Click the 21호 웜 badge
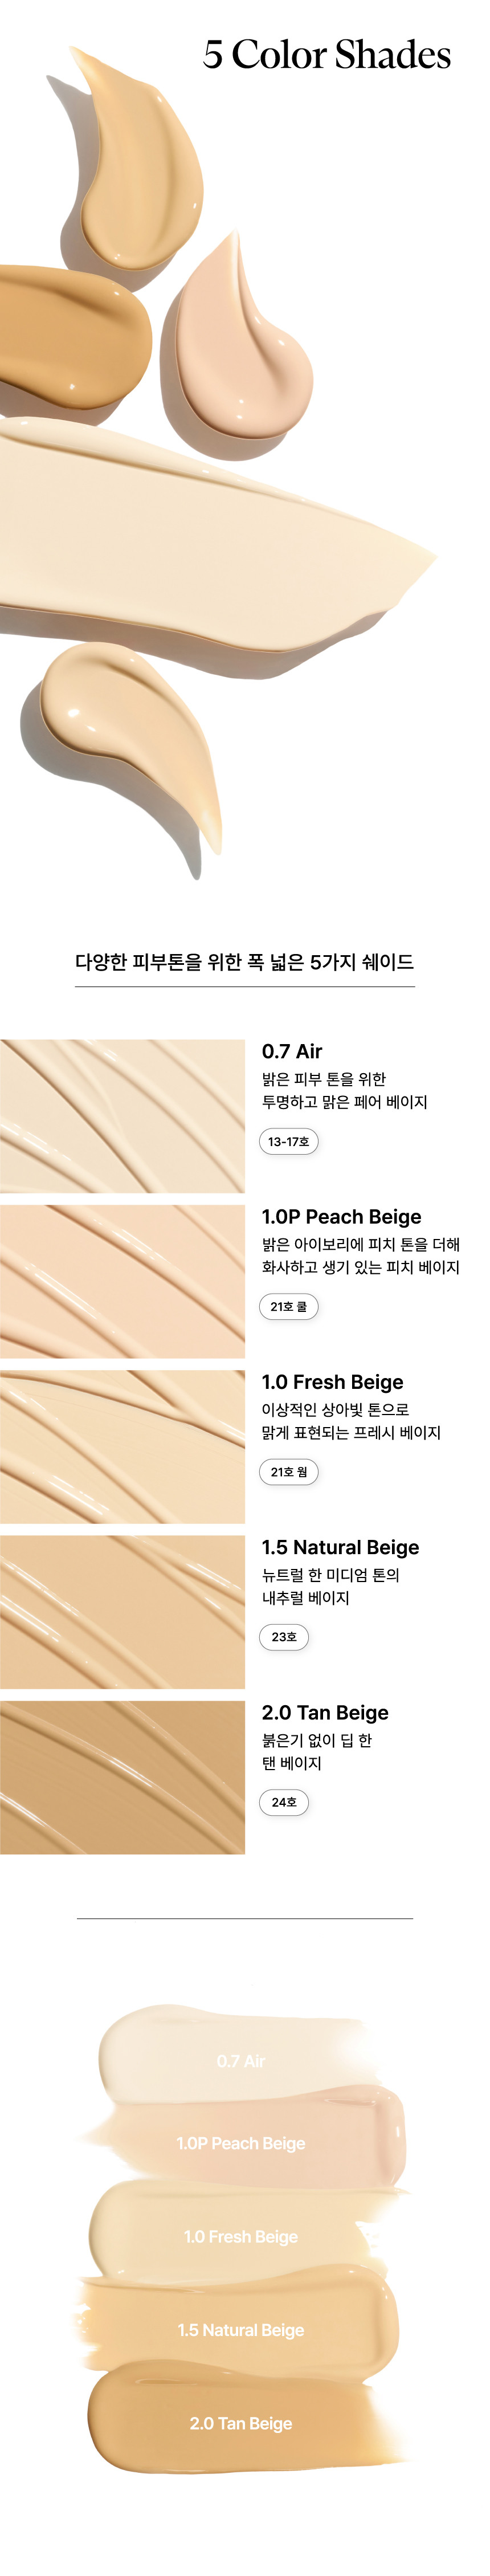490x2576 pixels. pyautogui.click(x=288, y=1471)
